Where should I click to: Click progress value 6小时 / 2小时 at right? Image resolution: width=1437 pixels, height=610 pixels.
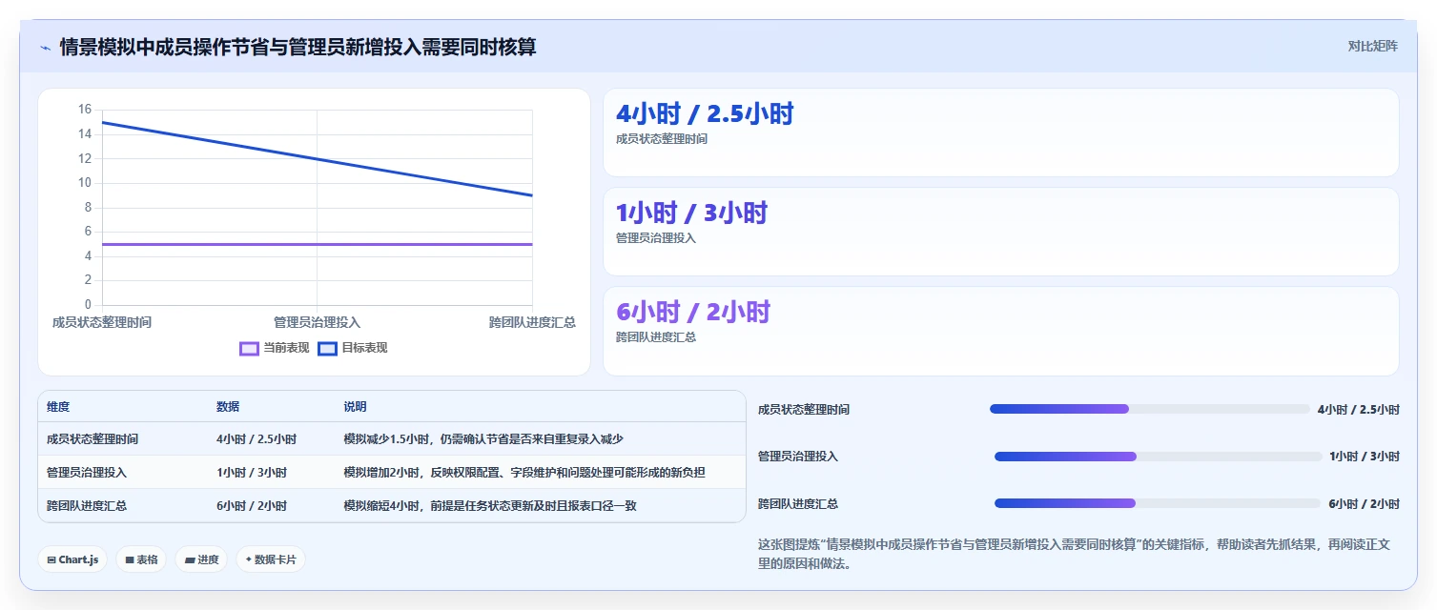tap(1365, 503)
